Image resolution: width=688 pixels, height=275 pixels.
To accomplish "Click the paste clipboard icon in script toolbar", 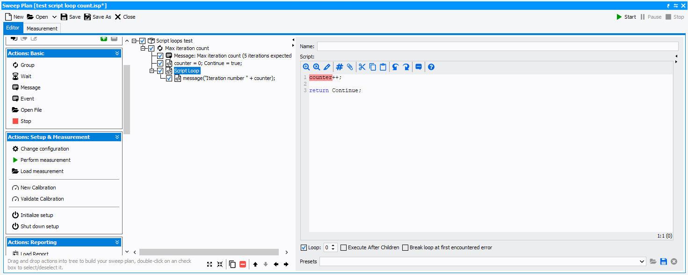I will coord(383,67).
